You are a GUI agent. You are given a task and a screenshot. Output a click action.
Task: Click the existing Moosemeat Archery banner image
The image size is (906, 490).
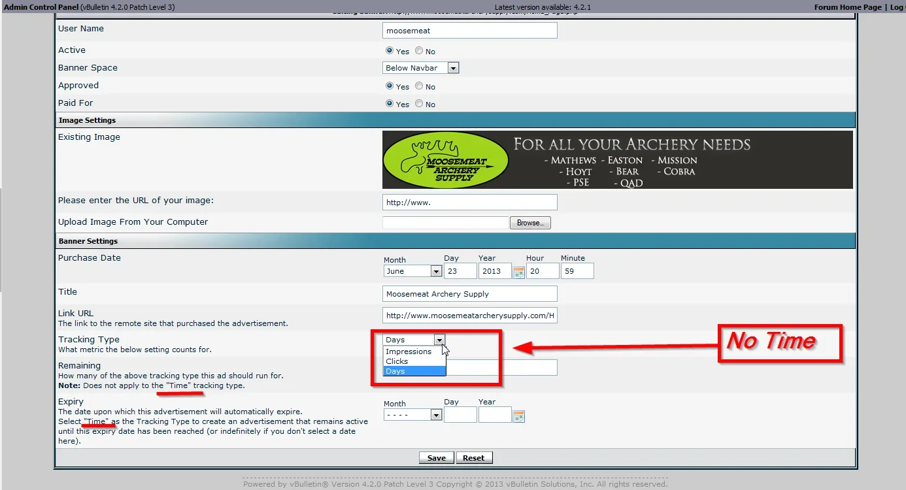(x=617, y=160)
